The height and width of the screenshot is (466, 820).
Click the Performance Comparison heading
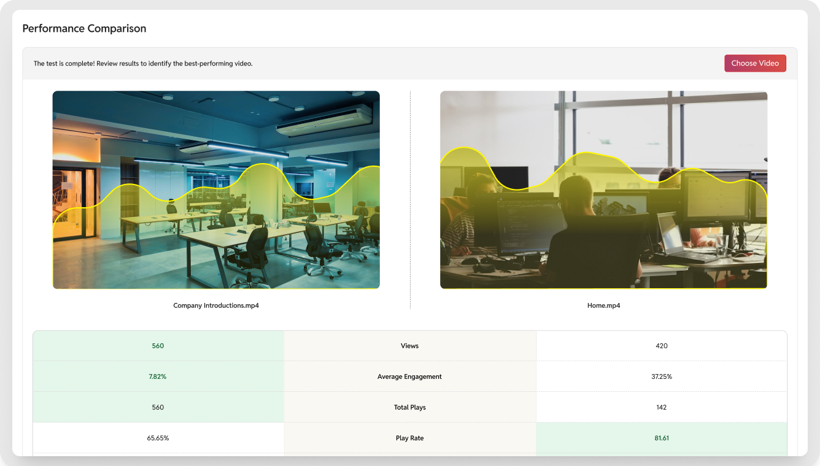click(x=84, y=29)
